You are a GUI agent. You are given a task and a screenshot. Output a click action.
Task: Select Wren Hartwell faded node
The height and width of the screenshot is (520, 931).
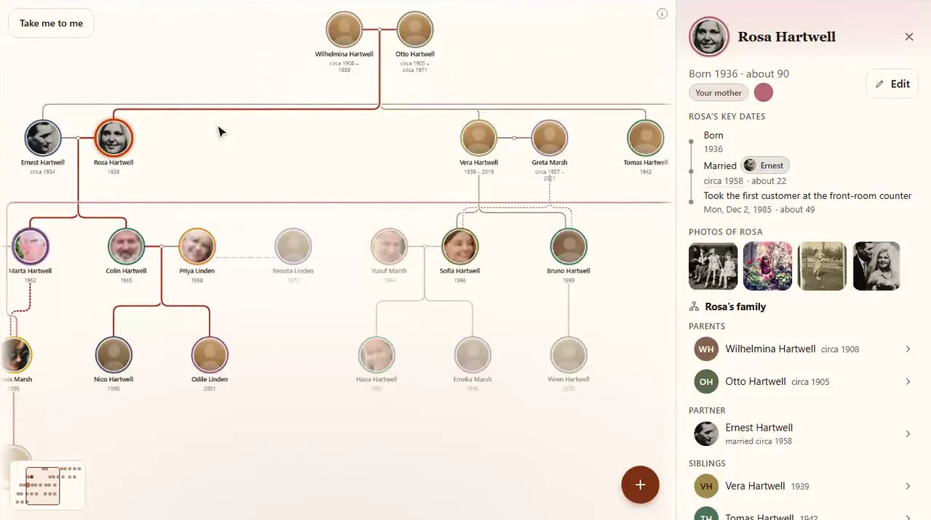click(x=569, y=354)
